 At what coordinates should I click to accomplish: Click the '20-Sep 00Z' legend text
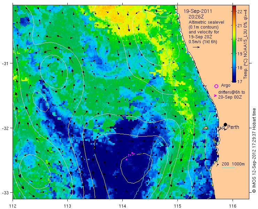[x=230, y=97]
